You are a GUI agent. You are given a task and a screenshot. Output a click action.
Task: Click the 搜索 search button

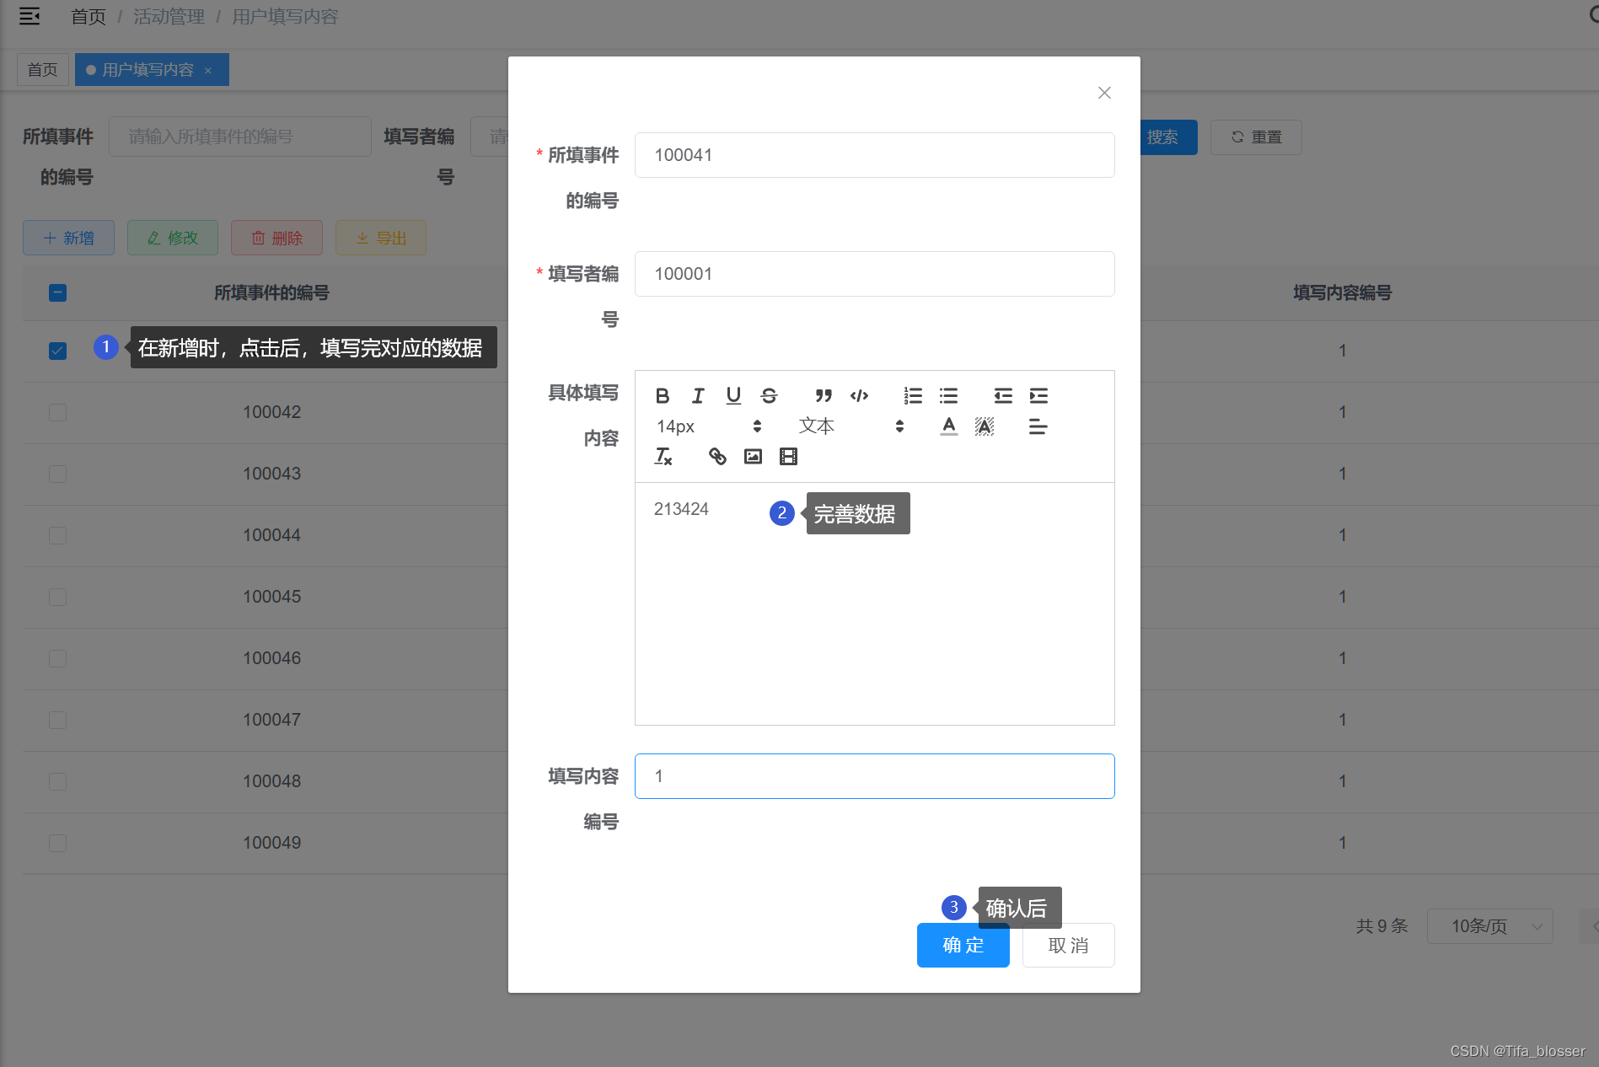point(1167,137)
